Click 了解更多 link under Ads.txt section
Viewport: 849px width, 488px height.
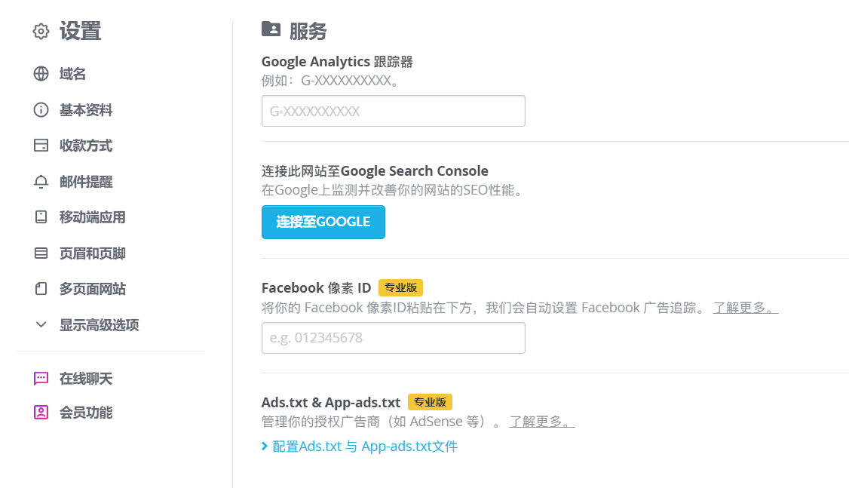click(541, 422)
